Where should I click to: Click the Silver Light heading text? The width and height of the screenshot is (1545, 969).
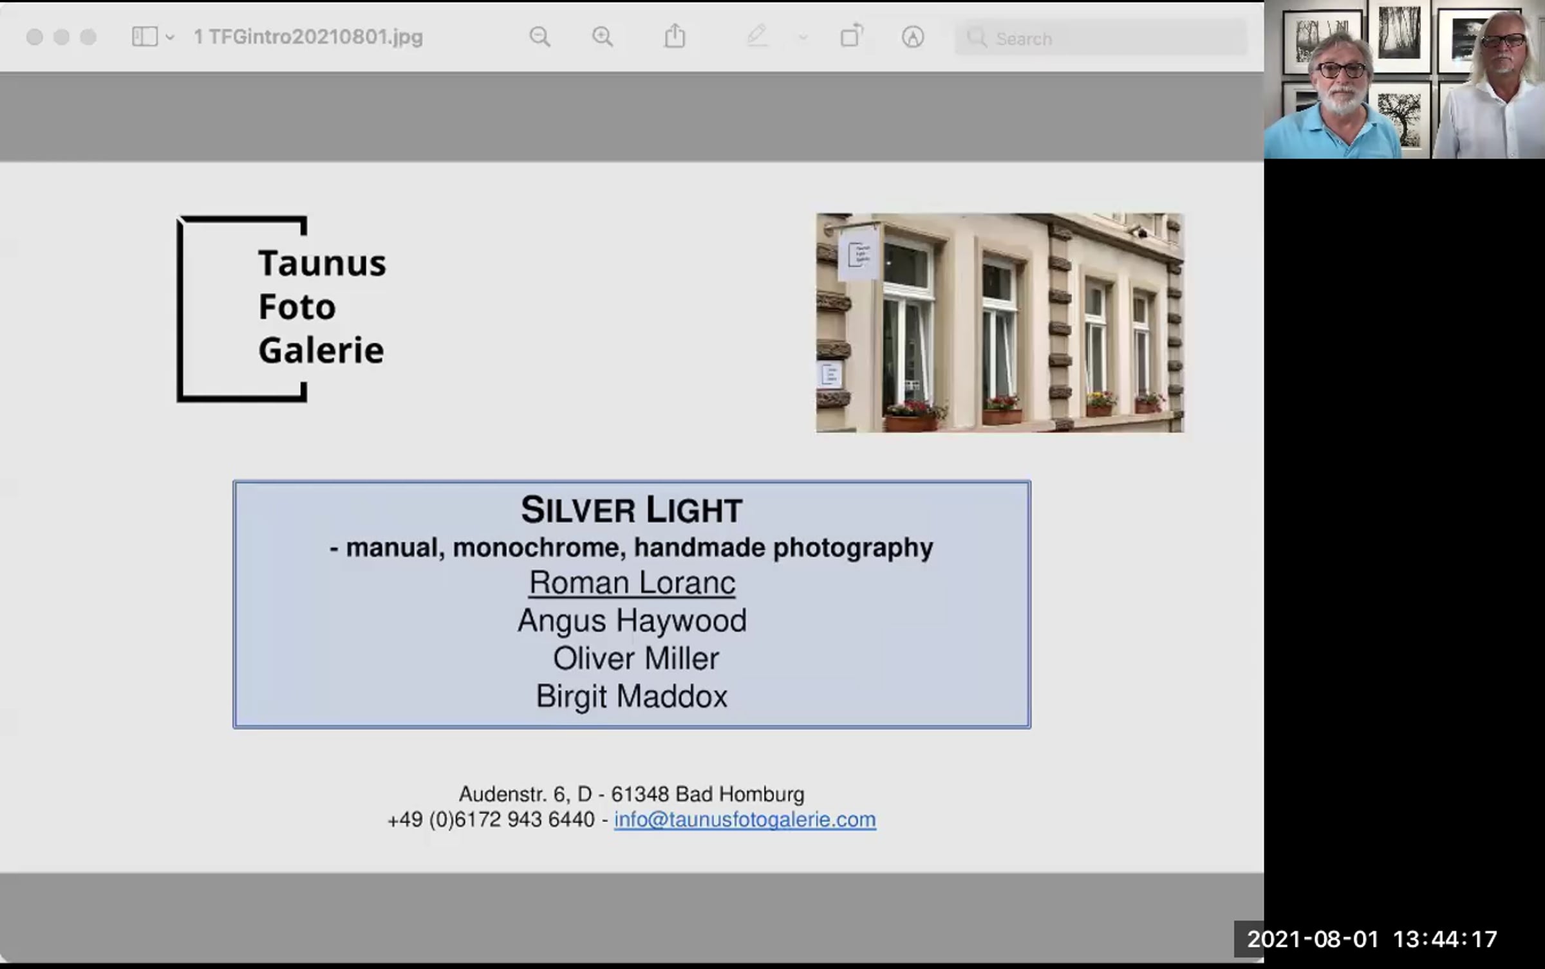point(632,510)
